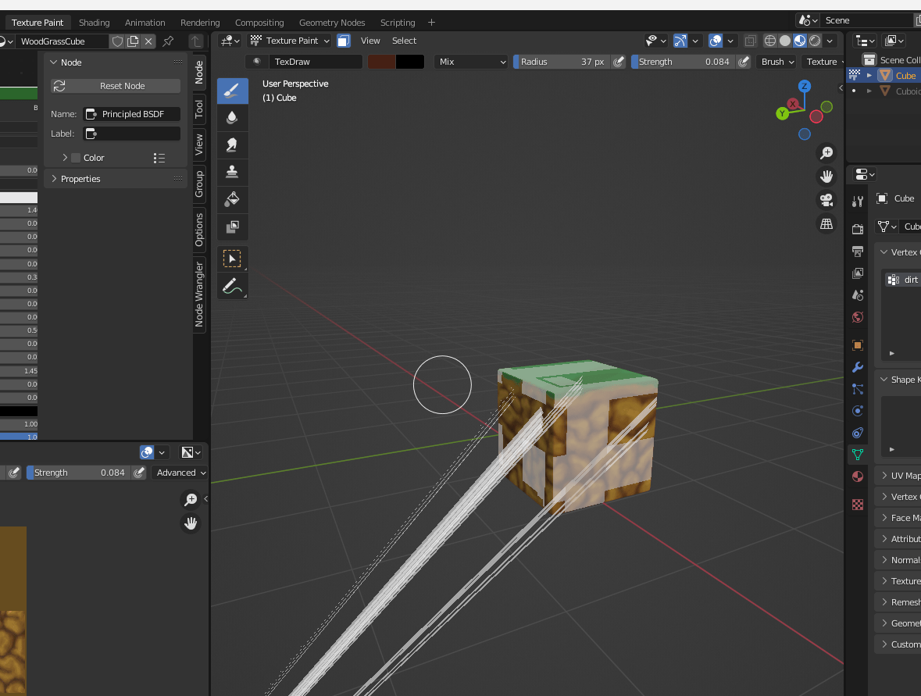The width and height of the screenshot is (921, 696).
Task: Toggle X-ray mode in the viewport header
Action: tap(750, 41)
